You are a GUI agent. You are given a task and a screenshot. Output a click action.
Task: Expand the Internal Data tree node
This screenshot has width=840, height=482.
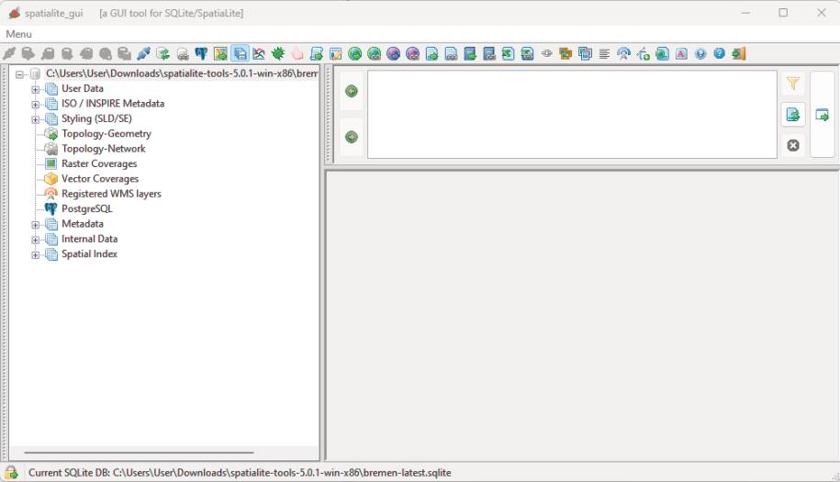(36, 240)
